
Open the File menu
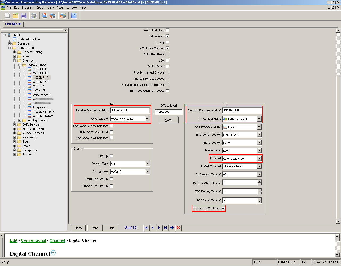[x=9, y=7]
